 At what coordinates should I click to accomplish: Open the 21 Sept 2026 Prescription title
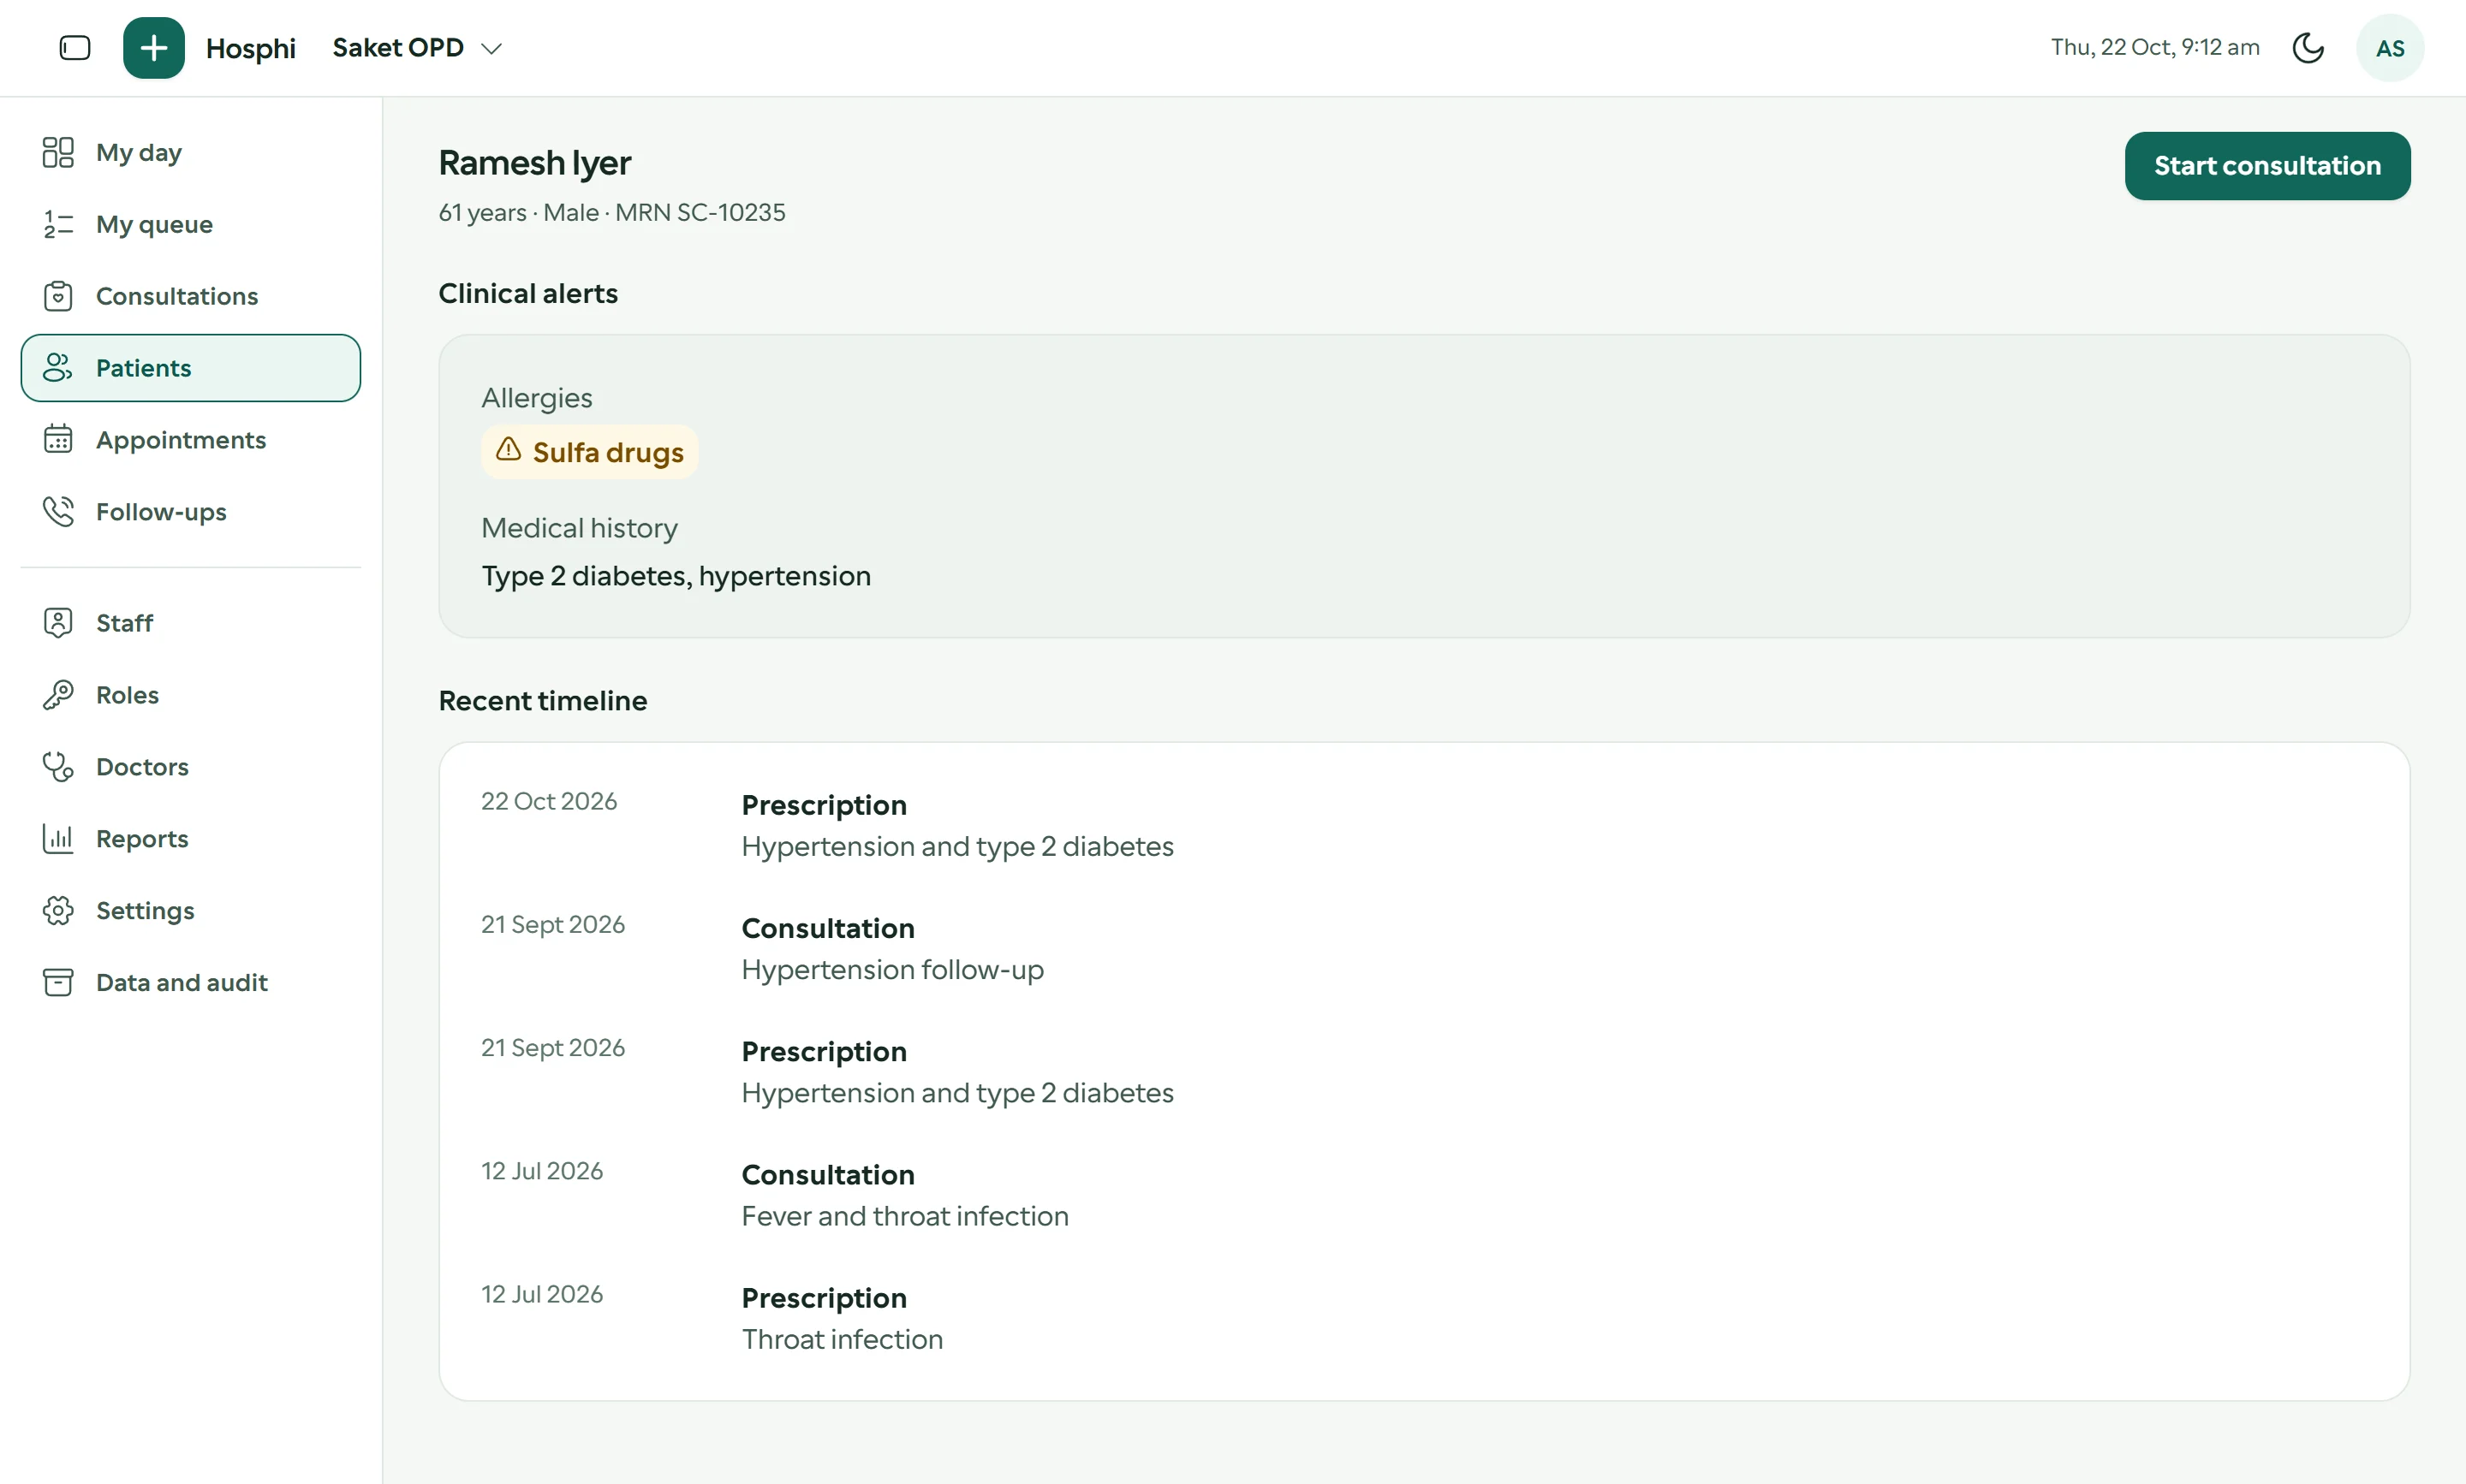(x=824, y=1052)
